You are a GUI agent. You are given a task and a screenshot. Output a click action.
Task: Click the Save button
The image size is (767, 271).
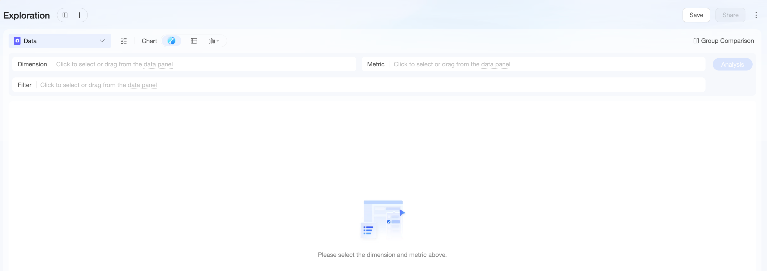(696, 15)
